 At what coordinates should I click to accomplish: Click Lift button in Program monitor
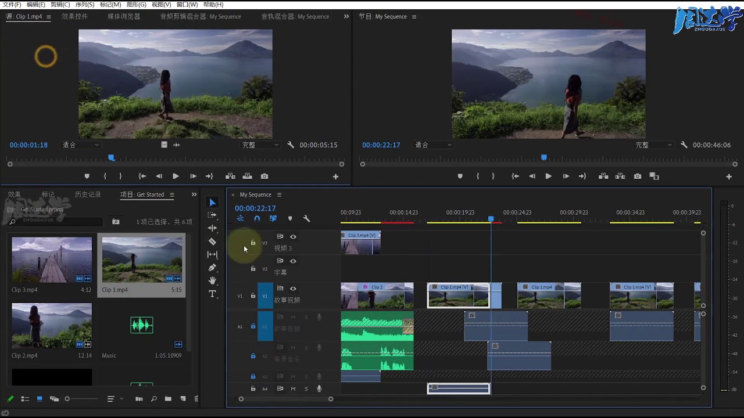[x=603, y=176]
